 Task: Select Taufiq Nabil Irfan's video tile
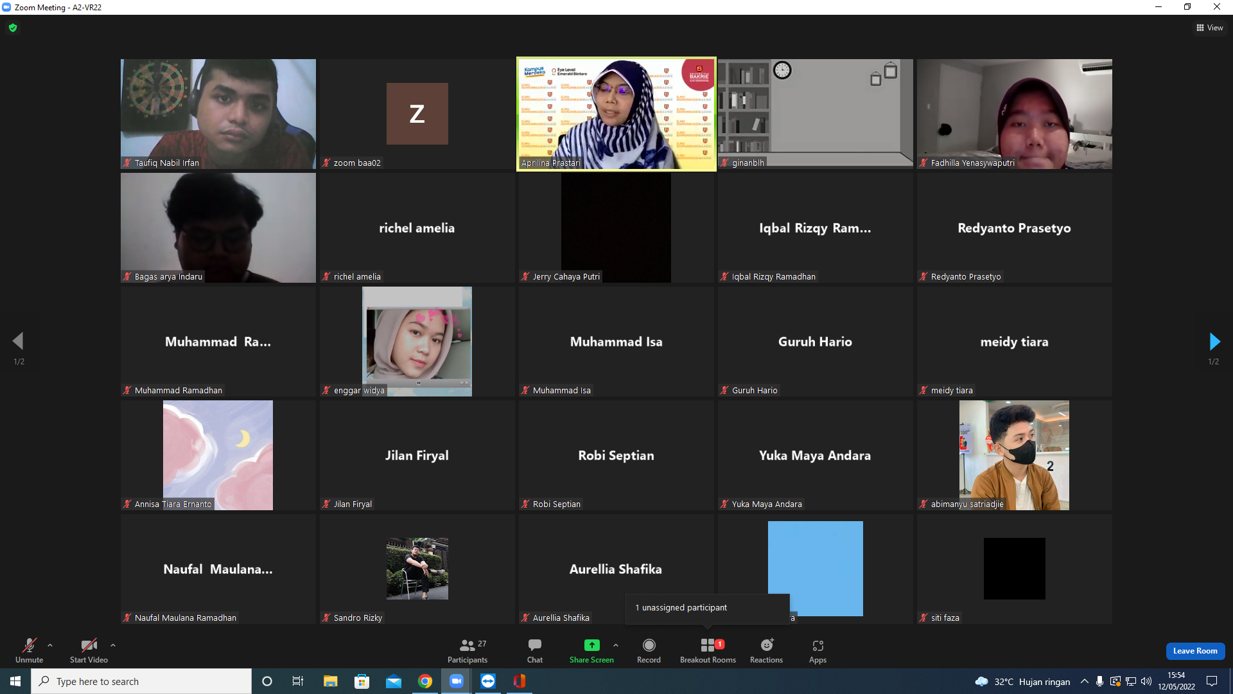click(218, 114)
